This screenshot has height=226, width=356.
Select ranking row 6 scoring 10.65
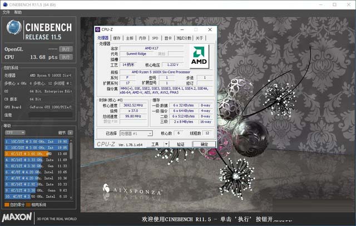pyautogui.click(x=36, y=172)
